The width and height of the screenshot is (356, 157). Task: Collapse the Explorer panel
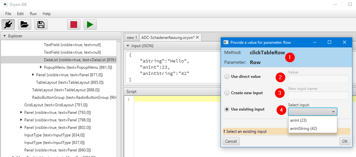[5, 36]
